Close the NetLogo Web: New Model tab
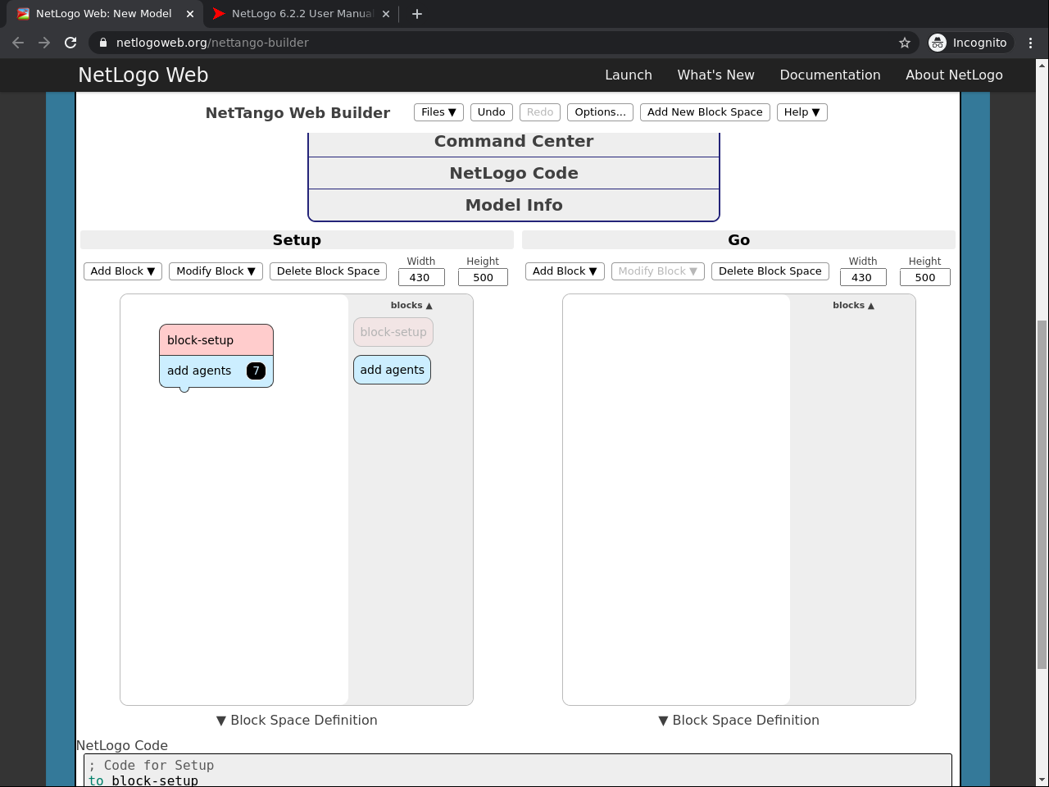Image resolution: width=1049 pixels, height=787 pixels. pyautogui.click(x=190, y=14)
